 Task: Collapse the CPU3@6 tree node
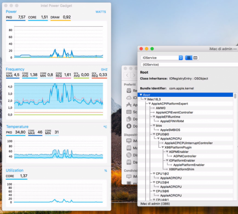click(154, 191)
